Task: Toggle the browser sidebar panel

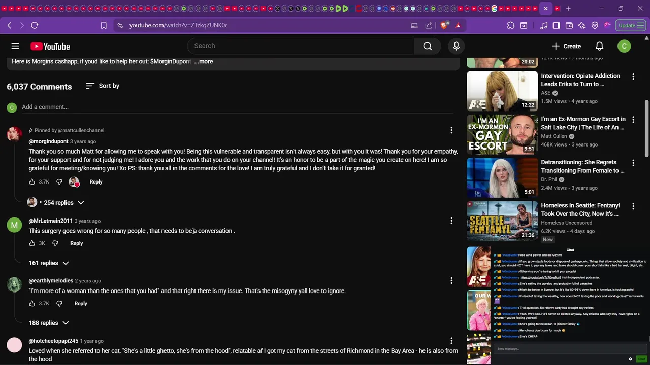Action: (x=557, y=25)
